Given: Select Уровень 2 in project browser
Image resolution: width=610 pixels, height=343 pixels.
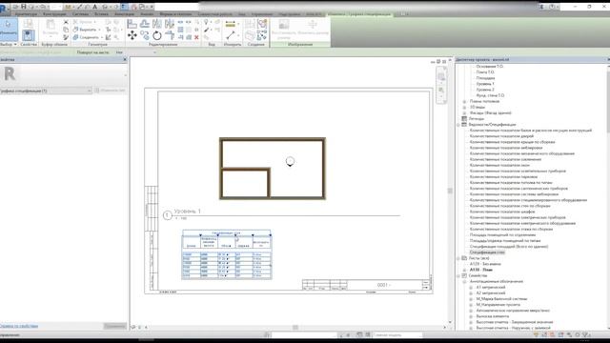Looking at the screenshot, I should (485, 90).
